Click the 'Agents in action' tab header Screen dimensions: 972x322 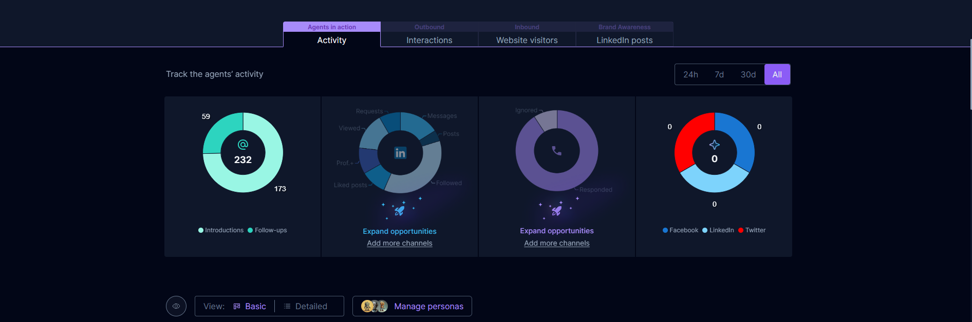click(332, 27)
